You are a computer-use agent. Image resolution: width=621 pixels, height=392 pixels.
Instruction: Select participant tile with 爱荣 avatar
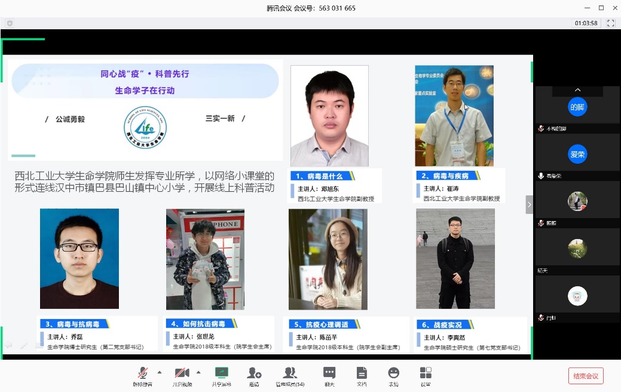(577, 154)
